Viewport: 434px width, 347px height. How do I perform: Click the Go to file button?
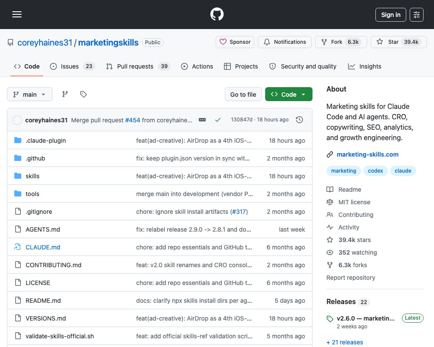click(x=243, y=95)
